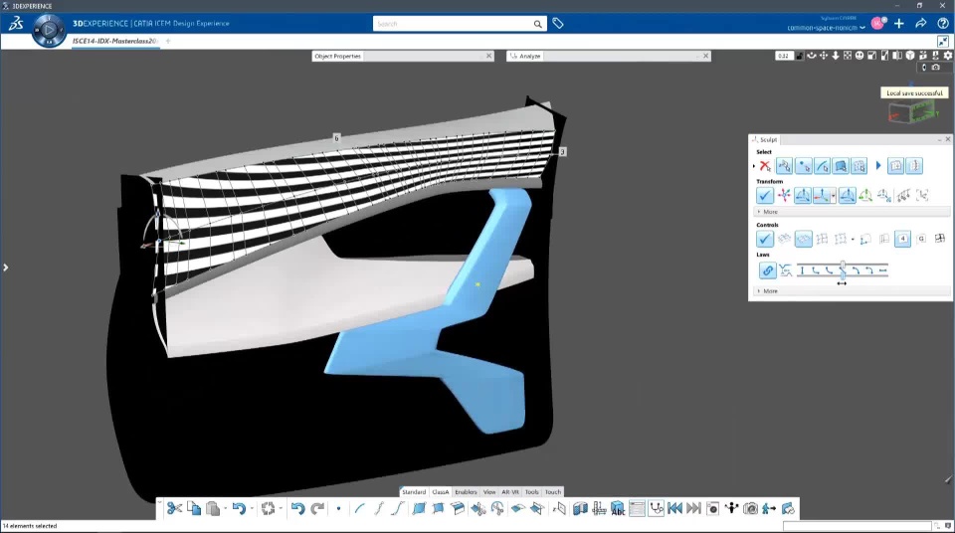Switch to the View toolbar tab
The width and height of the screenshot is (955, 533).
pos(489,491)
